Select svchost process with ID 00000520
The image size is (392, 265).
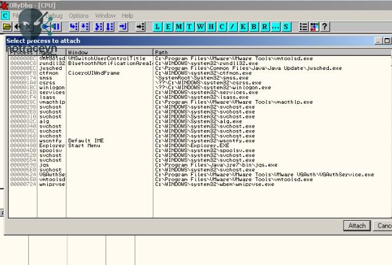[x=200, y=155]
